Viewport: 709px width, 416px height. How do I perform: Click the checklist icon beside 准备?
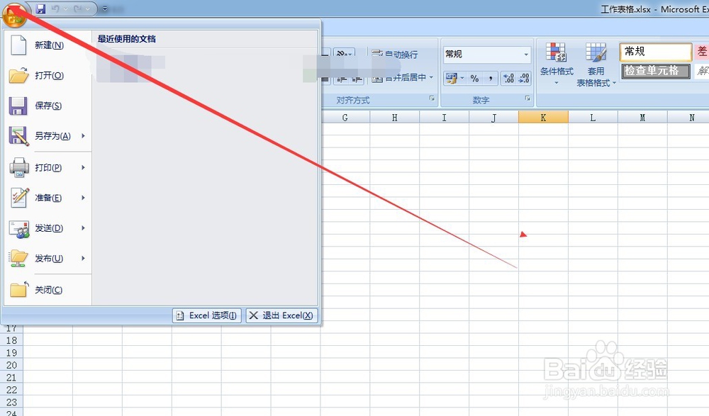(x=19, y=198)
